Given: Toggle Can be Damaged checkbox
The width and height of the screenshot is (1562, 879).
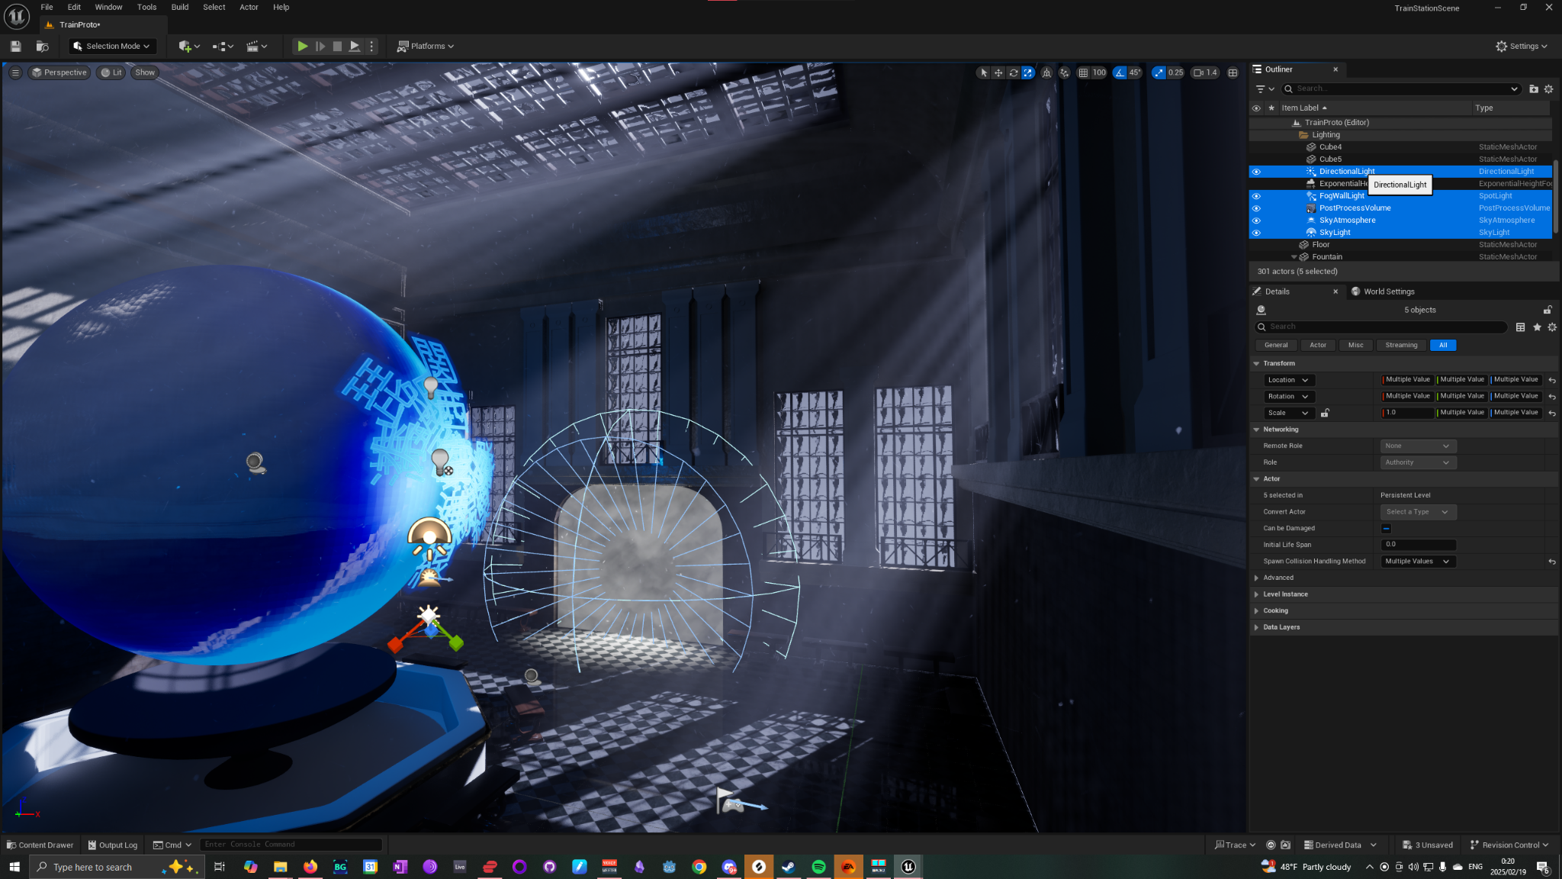Looking at the screenshot, I should click(1386, 528).
